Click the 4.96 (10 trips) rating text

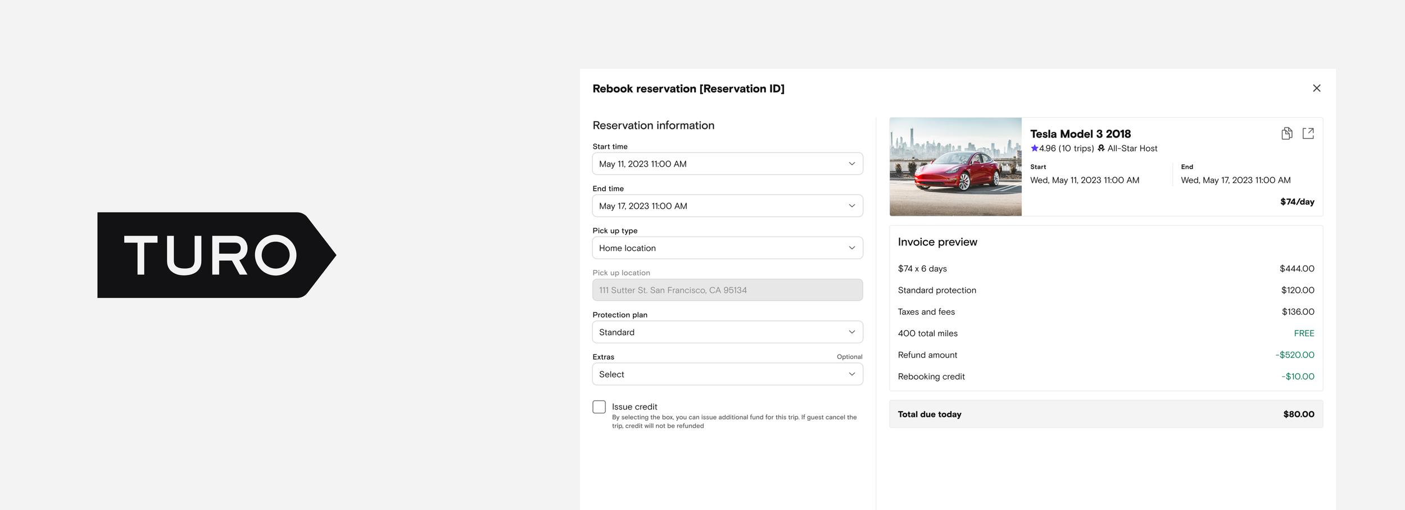tap(1066, 148)
